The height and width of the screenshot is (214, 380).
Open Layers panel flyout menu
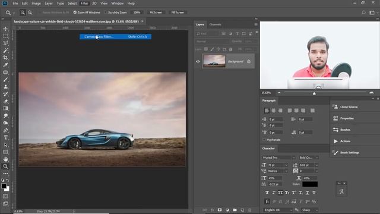pyautogui.click(x=256, y=24)
